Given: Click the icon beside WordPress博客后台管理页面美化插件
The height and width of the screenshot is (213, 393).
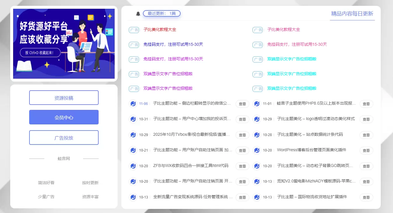Looking at the screenshot, I should pyautogui.click(x=256, y=150).
